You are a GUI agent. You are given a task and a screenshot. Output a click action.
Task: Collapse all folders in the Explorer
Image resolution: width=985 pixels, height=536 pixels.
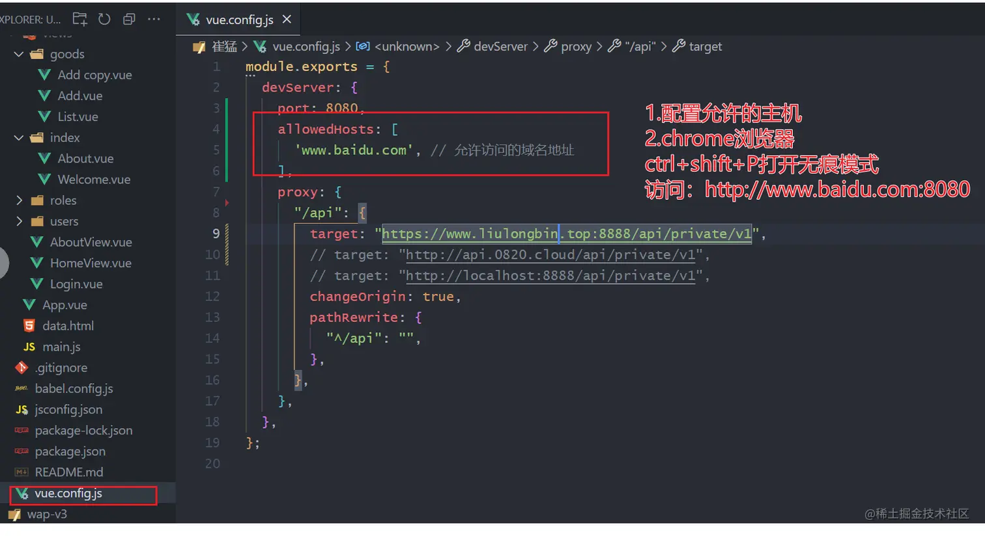[x=129, y=19]
